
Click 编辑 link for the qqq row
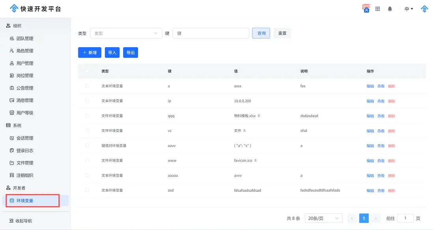click(370, 116)
